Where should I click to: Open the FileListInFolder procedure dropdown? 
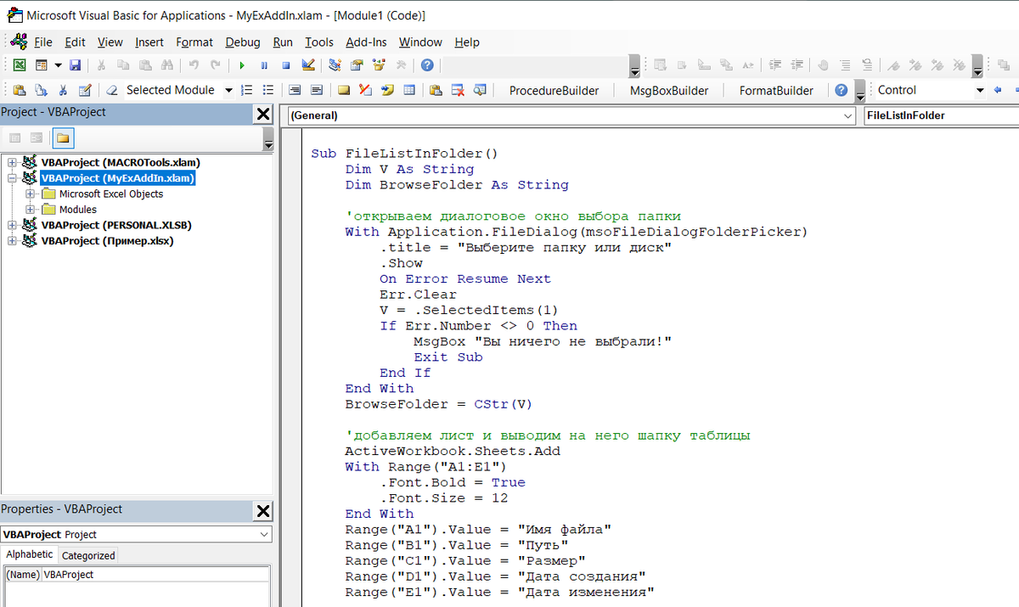tap(940, 115)
